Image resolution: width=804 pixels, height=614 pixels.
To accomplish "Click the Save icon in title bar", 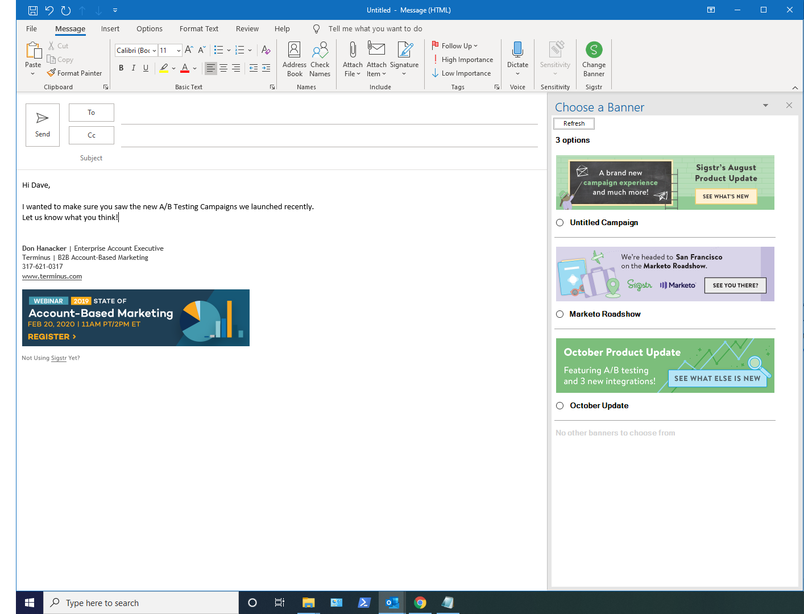I will pyautogui.click(x=33, y=10).
